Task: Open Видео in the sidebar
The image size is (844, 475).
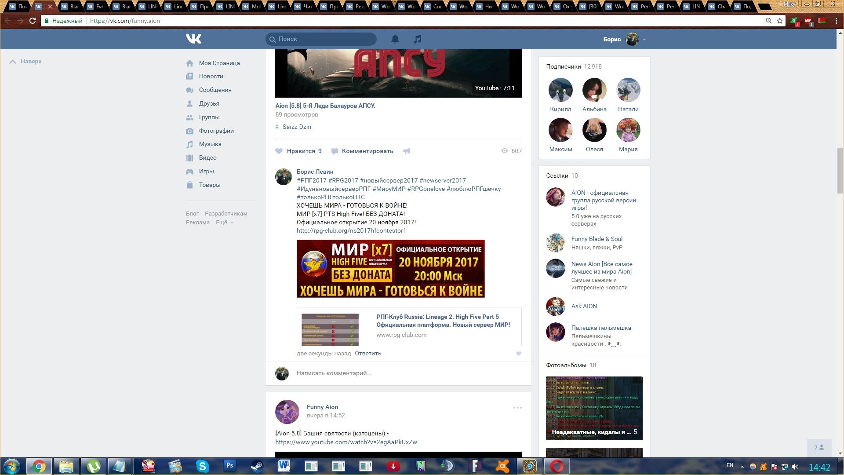Action: pos(207,158)
